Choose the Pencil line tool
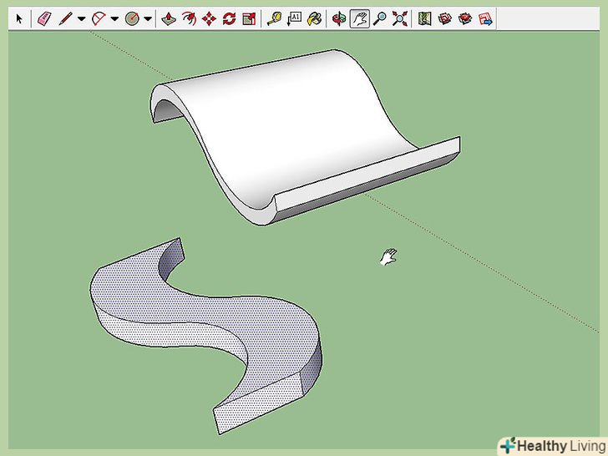Screen dimensions: 608x456 (65, 18)
